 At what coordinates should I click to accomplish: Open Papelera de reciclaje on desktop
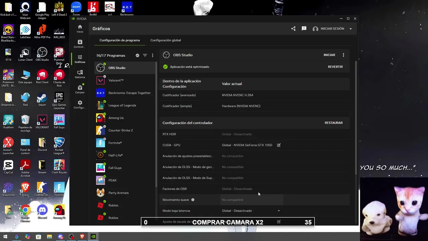(x=25, y=124)
